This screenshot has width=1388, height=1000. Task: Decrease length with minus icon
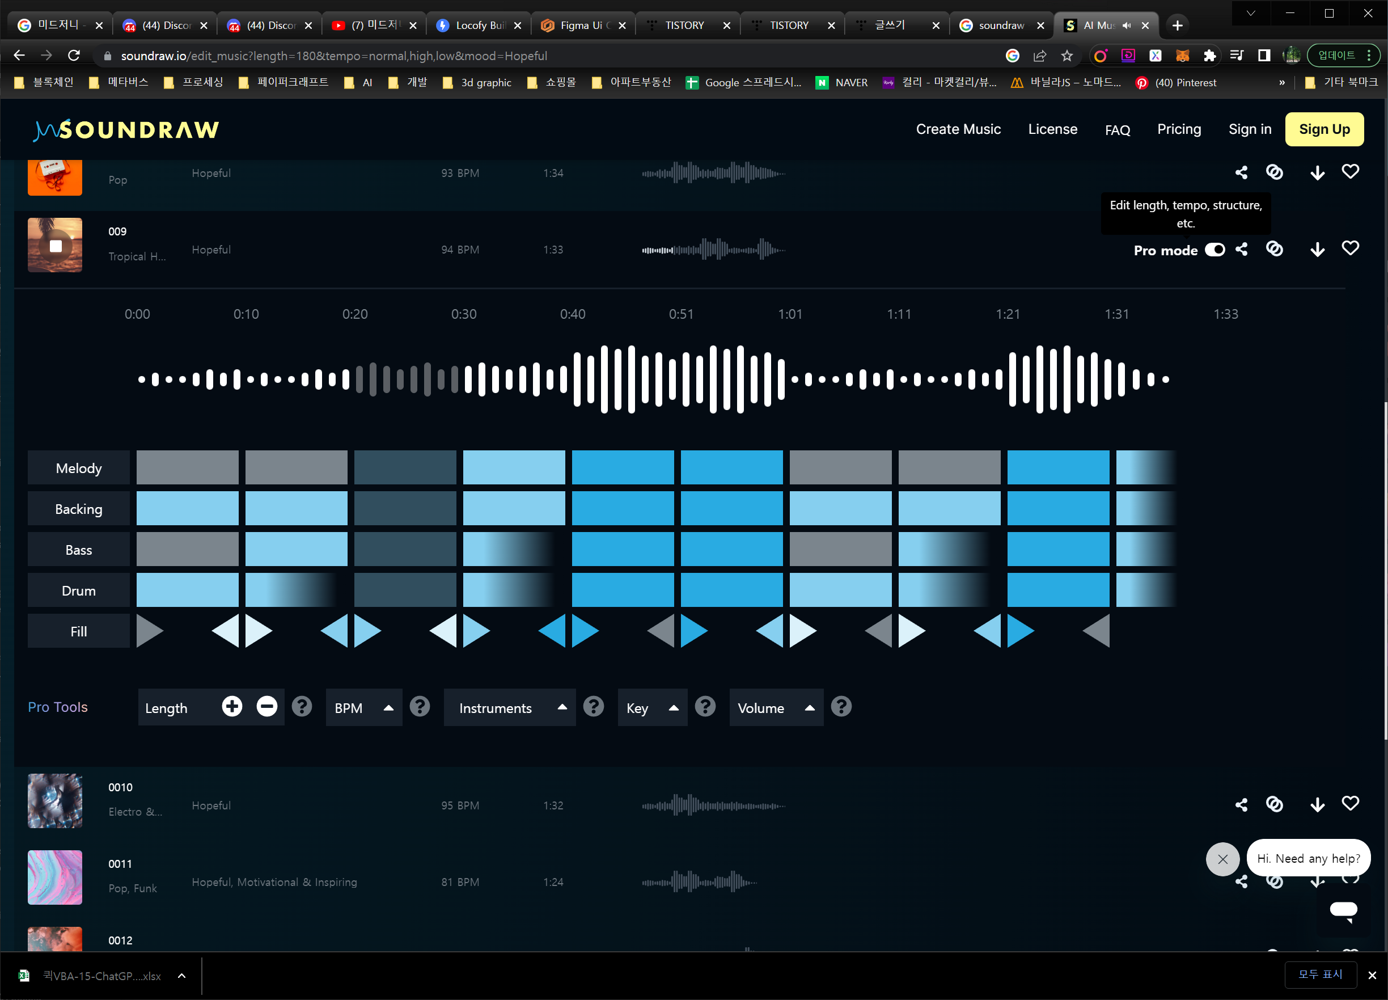(x=267, y=707)
